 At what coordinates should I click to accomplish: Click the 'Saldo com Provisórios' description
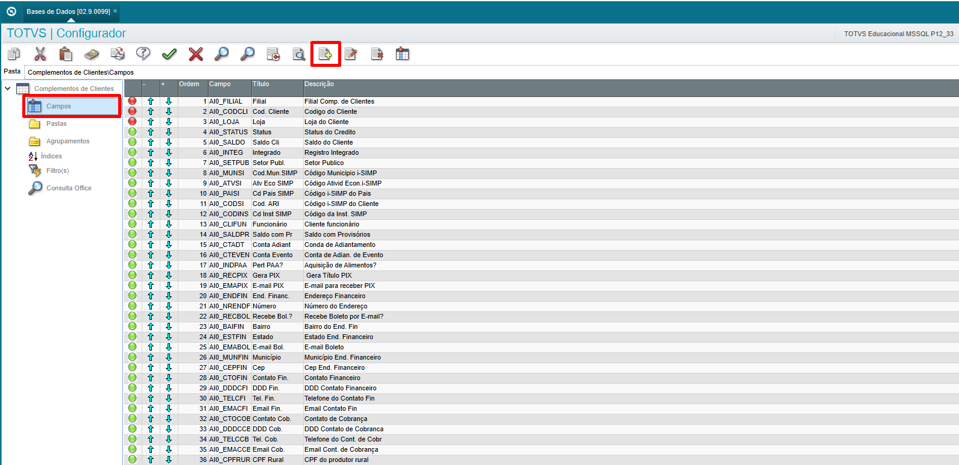[x=337, y=234]
